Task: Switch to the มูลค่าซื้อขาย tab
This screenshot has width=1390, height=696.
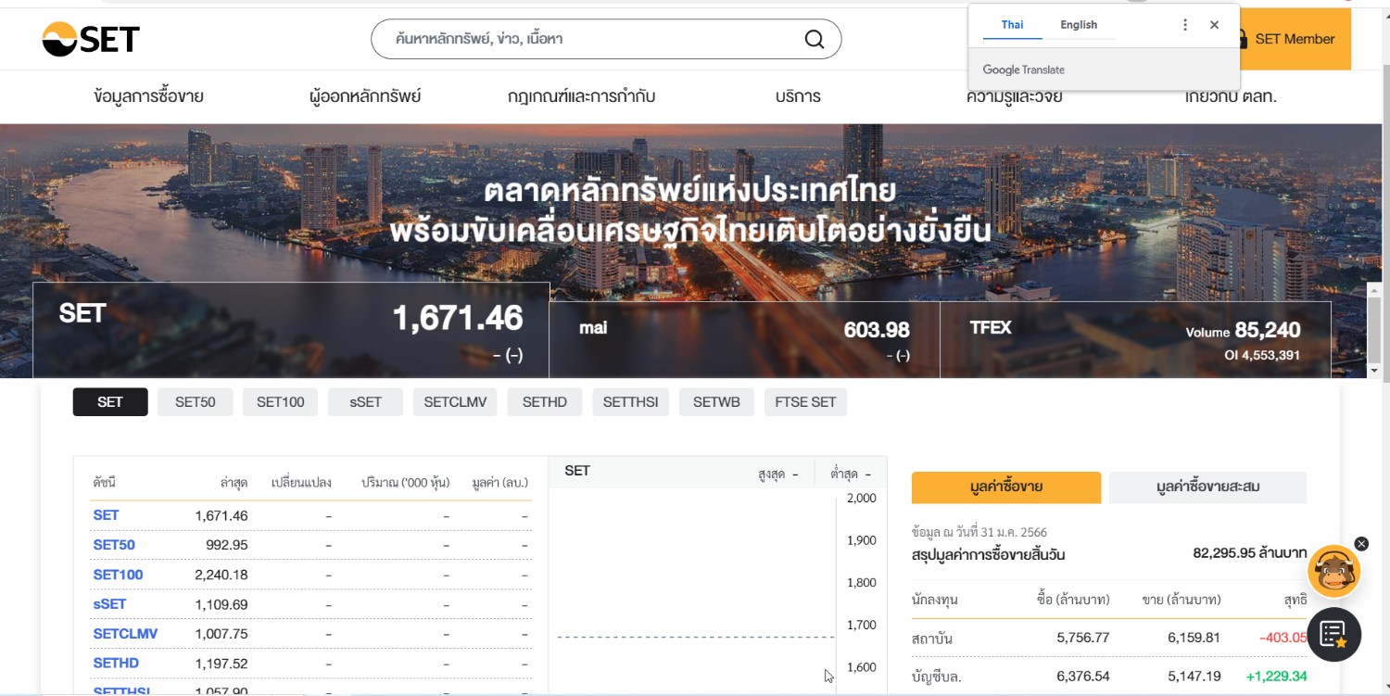Action: point(1006,487)
